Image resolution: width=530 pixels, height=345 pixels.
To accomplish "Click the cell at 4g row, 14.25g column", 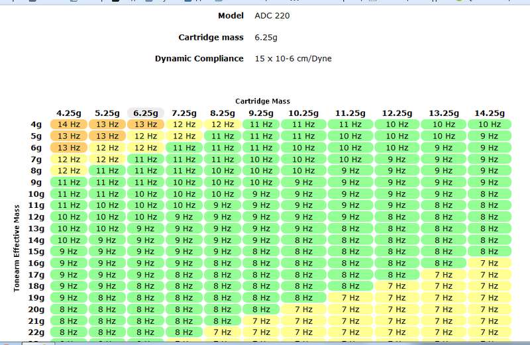I will click(x=489, y=124).
